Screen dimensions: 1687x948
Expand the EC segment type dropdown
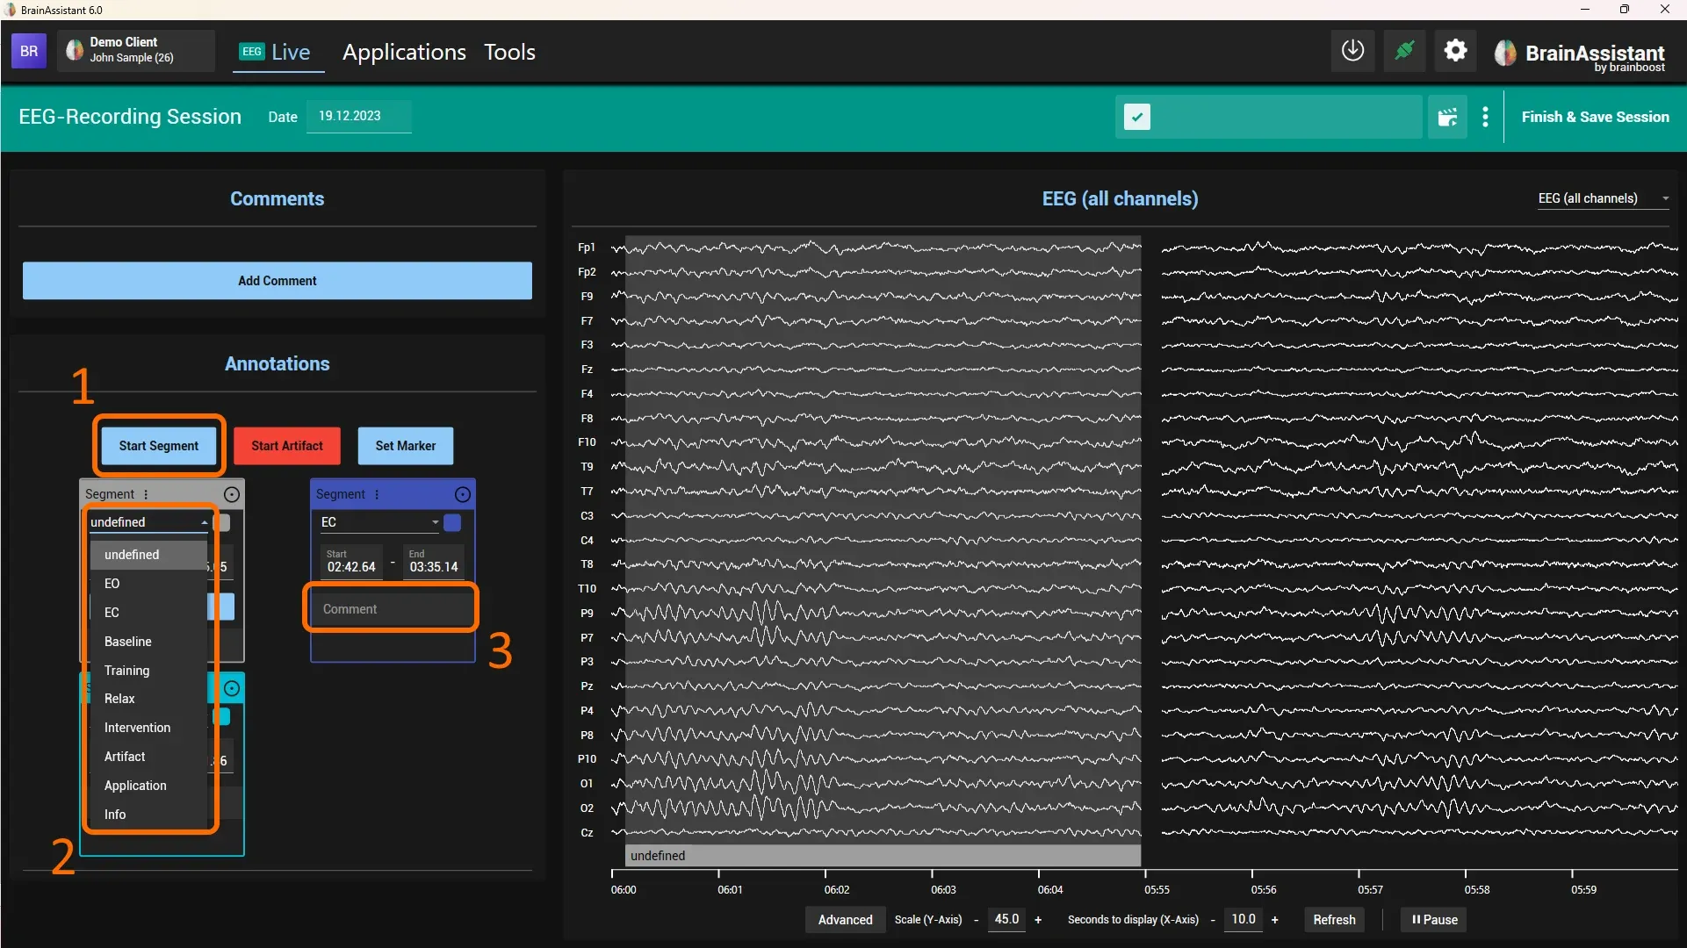378,522
